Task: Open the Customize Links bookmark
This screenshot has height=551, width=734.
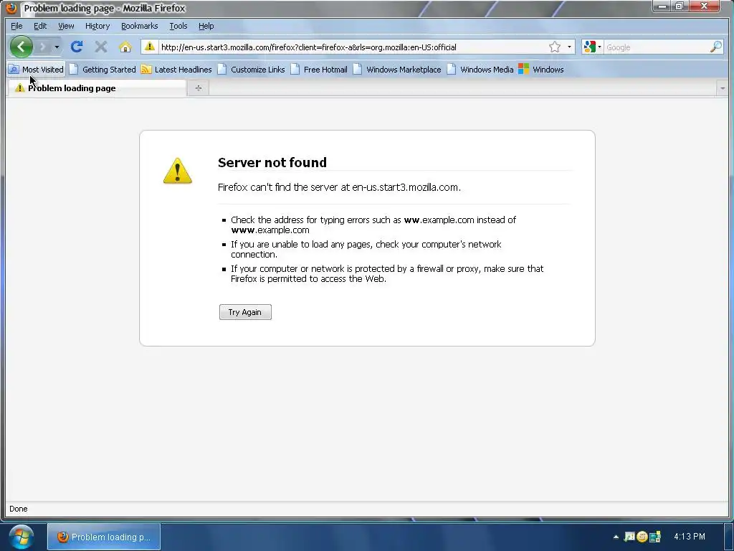Action: (252, 70)
